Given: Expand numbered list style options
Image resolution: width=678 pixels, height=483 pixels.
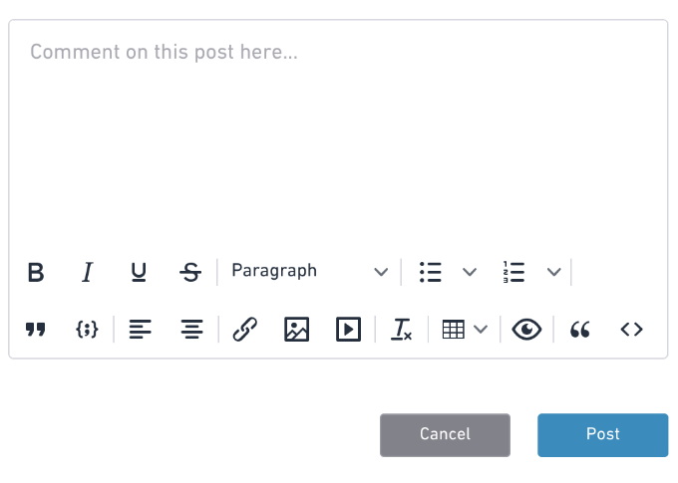Looking at the screenshot, I should pos(554,272).
